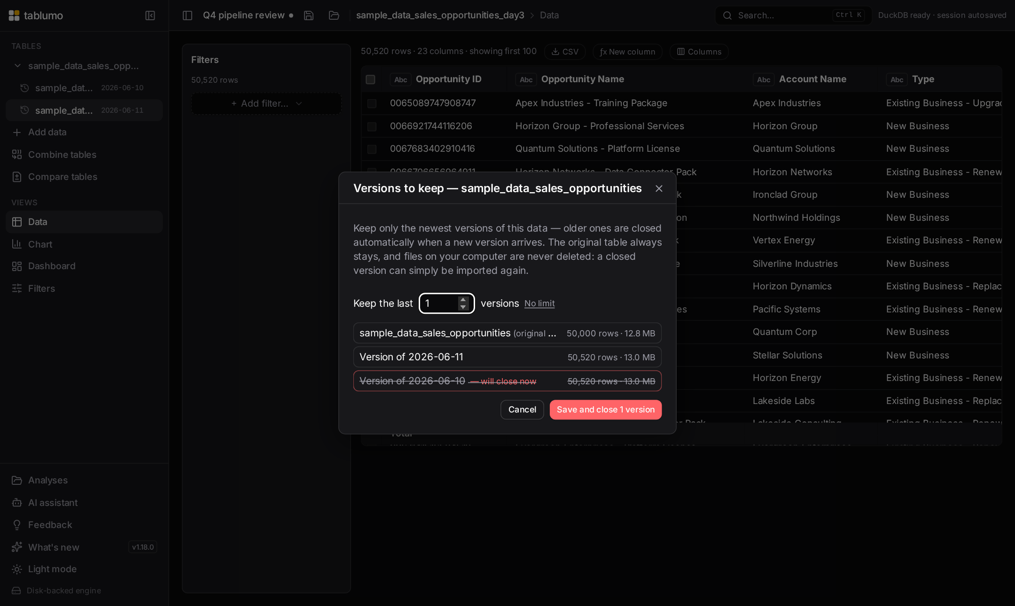Image resolution: width=1015 pixels, height=606 pixels.
Task: Switch to the Data view
Action: tap(84, 222)
